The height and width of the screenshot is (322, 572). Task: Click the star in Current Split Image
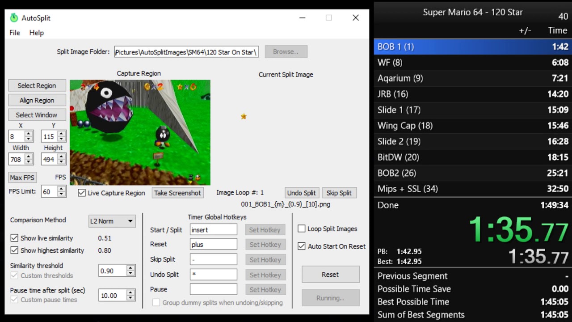click(x=244, y=116)
